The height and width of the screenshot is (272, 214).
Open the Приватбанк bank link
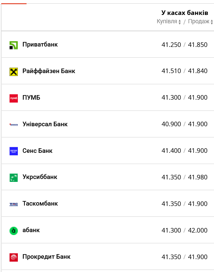click(x=40, y=44)
